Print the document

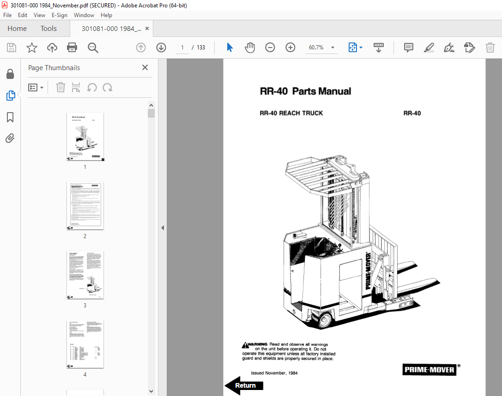pyautogui.click(x=72, y=47)
